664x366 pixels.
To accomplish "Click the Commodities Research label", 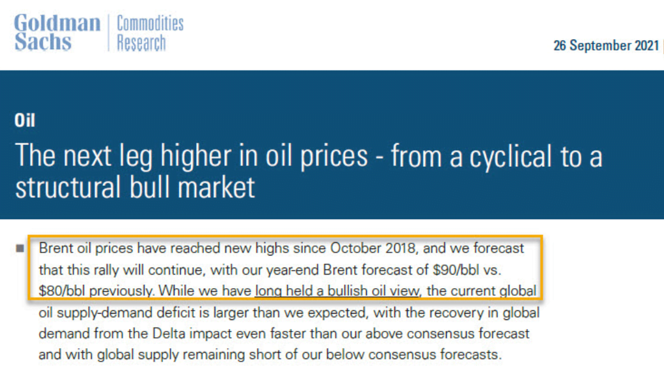I will tap(150, 33).
